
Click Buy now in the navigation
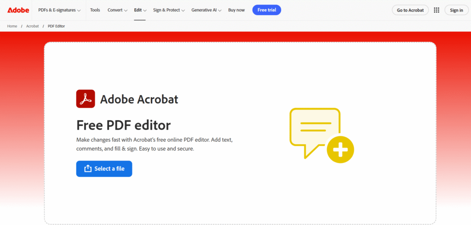[236, 10]
